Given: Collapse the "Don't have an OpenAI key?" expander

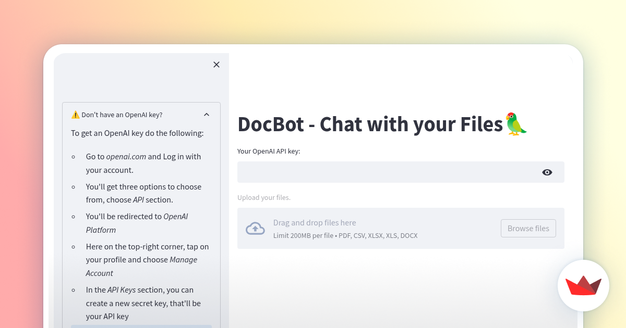Looking at the screenshot, I should 207,114.
